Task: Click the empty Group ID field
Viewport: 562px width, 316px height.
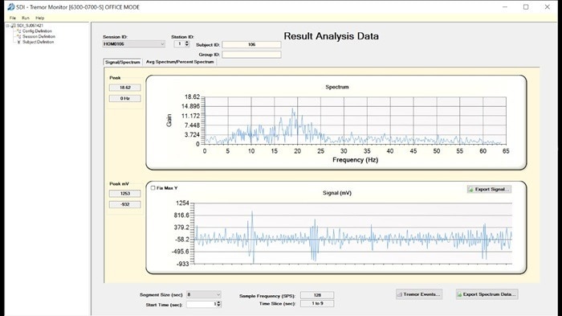Action: (251, 55)
